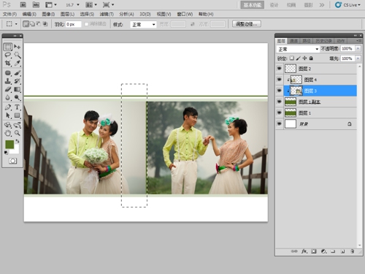The height and width of the screenshot is (274, 365).
Task: Hide layer 图层 4
Action: pyautogui.click(x=280, y=80)
